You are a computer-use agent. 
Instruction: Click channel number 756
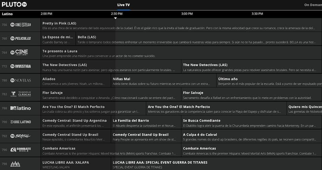coord(4,25)
